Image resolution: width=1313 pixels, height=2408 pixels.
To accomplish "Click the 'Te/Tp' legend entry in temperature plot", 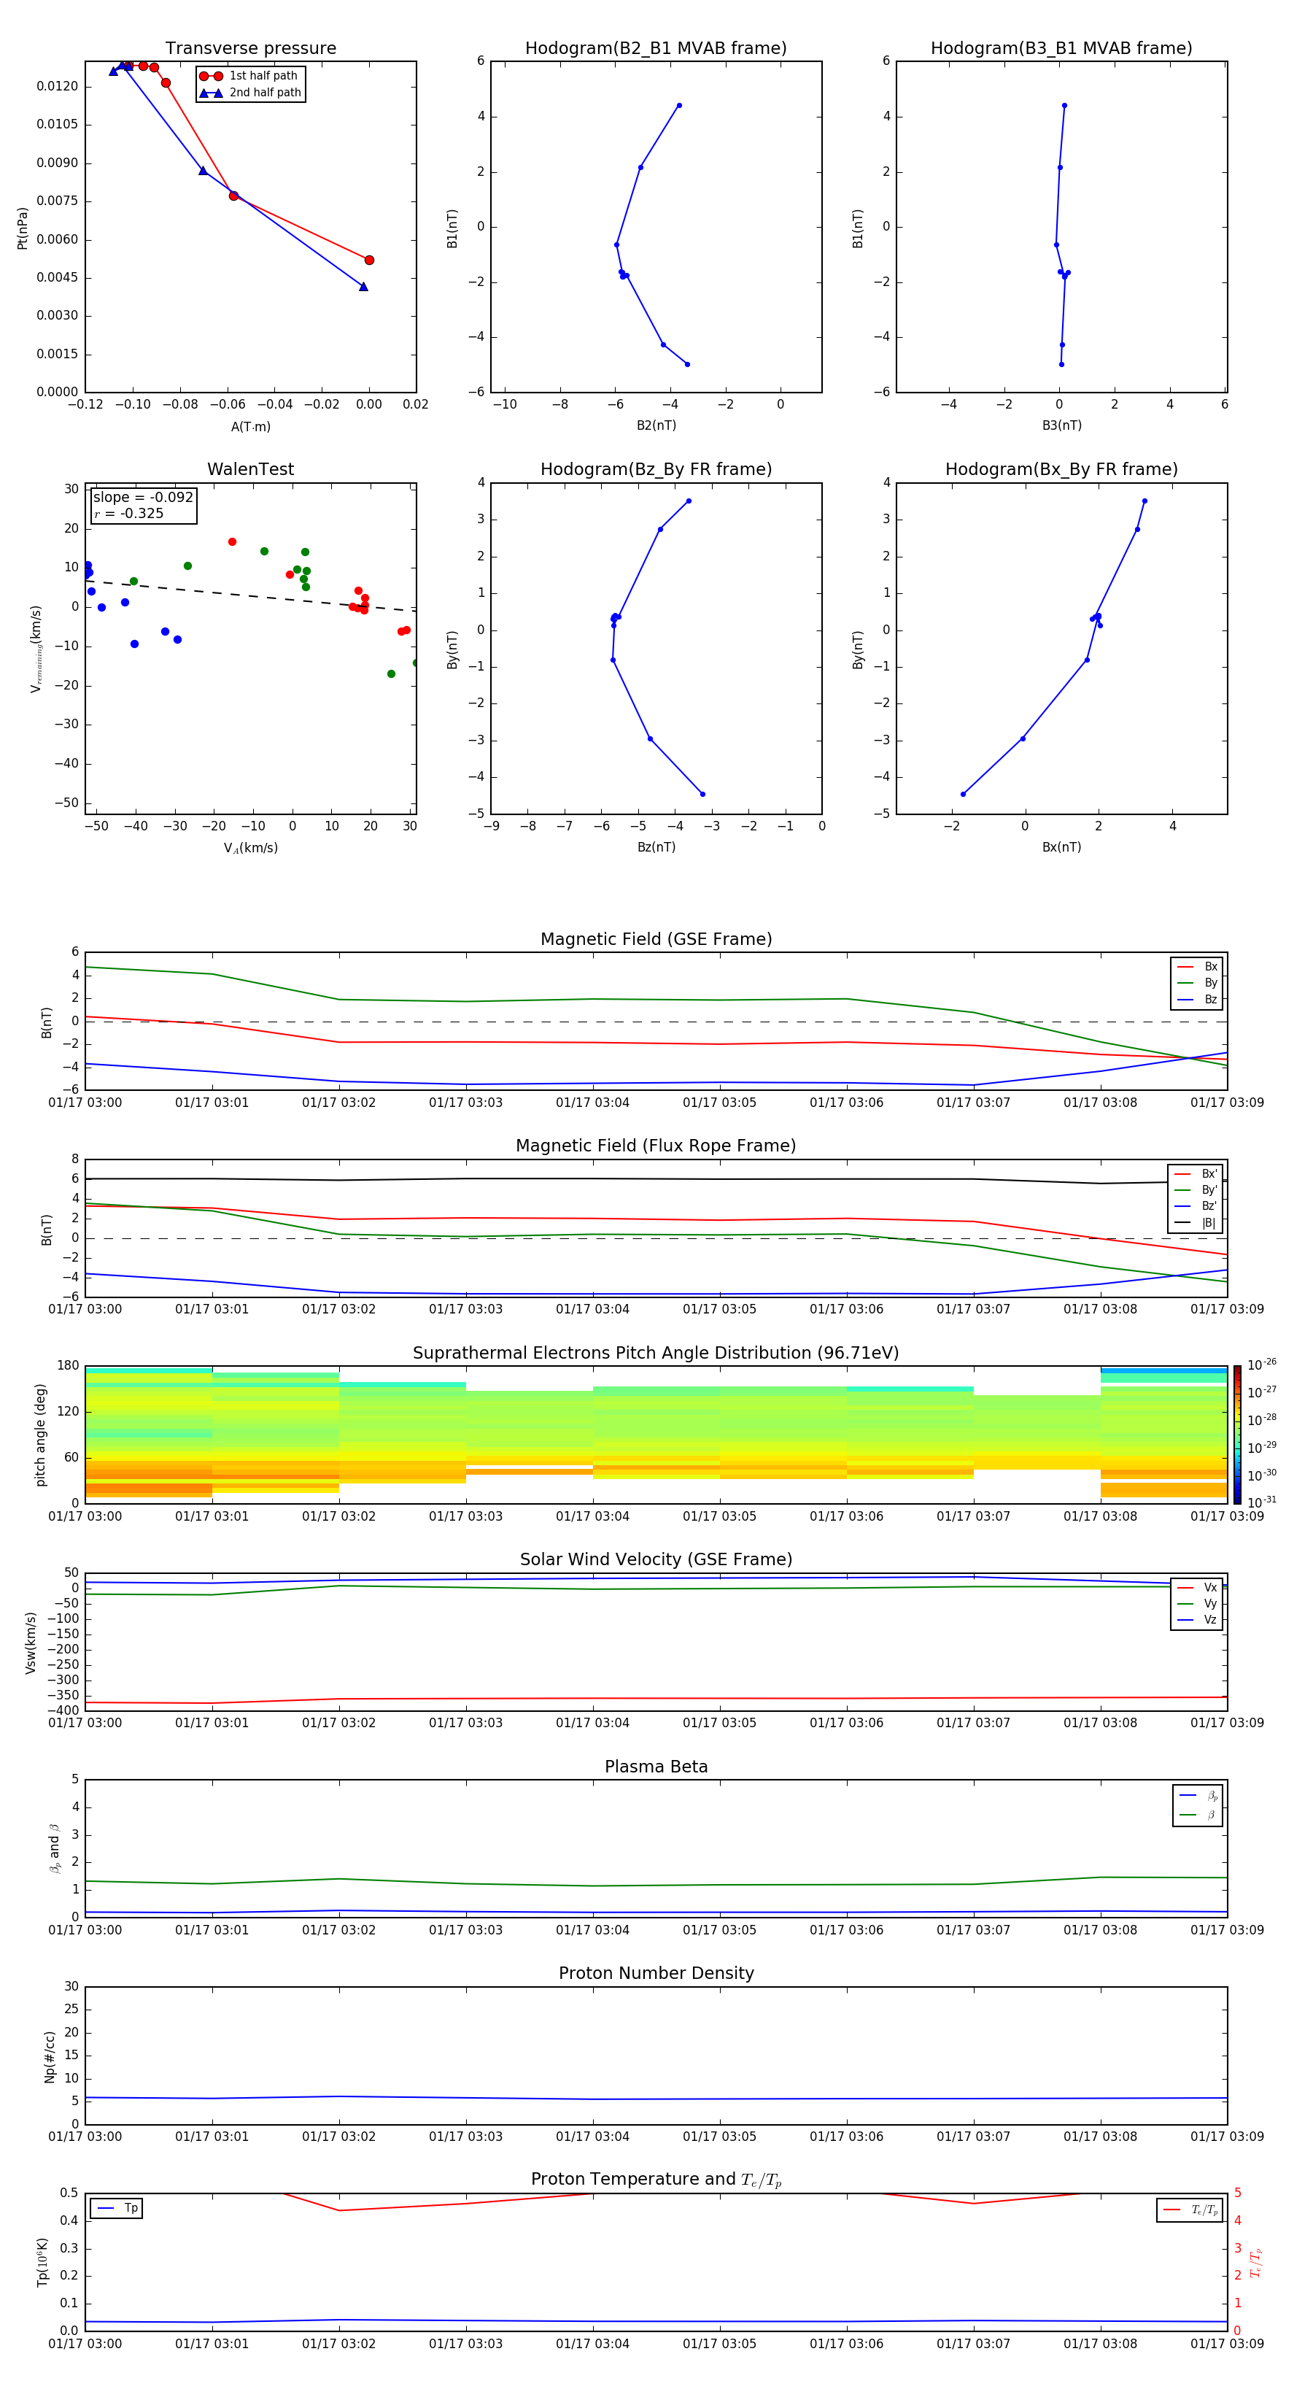I will 1190,2210.
